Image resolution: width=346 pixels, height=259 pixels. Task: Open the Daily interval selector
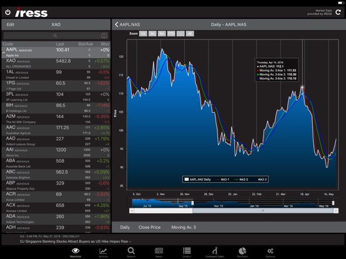[x=125, y=227]
